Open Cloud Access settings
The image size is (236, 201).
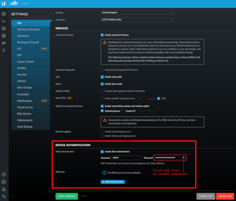pos(30,107)
